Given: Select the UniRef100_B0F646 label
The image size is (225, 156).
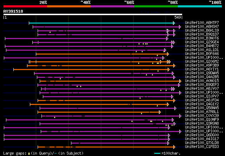Looking at the screenshot, I should tap(202, 54).
